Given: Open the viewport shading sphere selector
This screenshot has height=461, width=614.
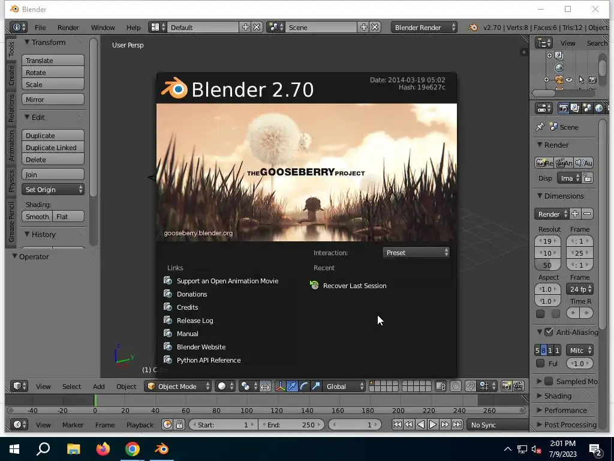Looking at the screenshot, I should [x=225, y=386].
